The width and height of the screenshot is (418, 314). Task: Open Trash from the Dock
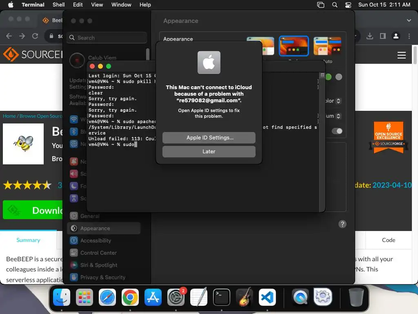point(356,297)
